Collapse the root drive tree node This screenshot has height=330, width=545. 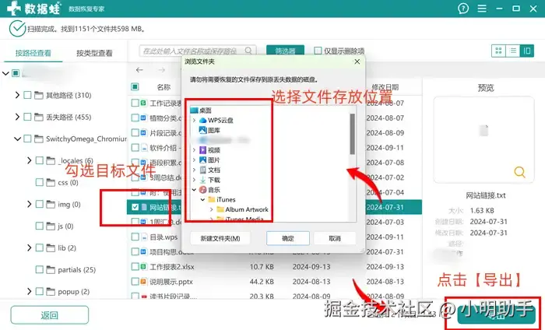pyautogui.click(x=5, y=73)
